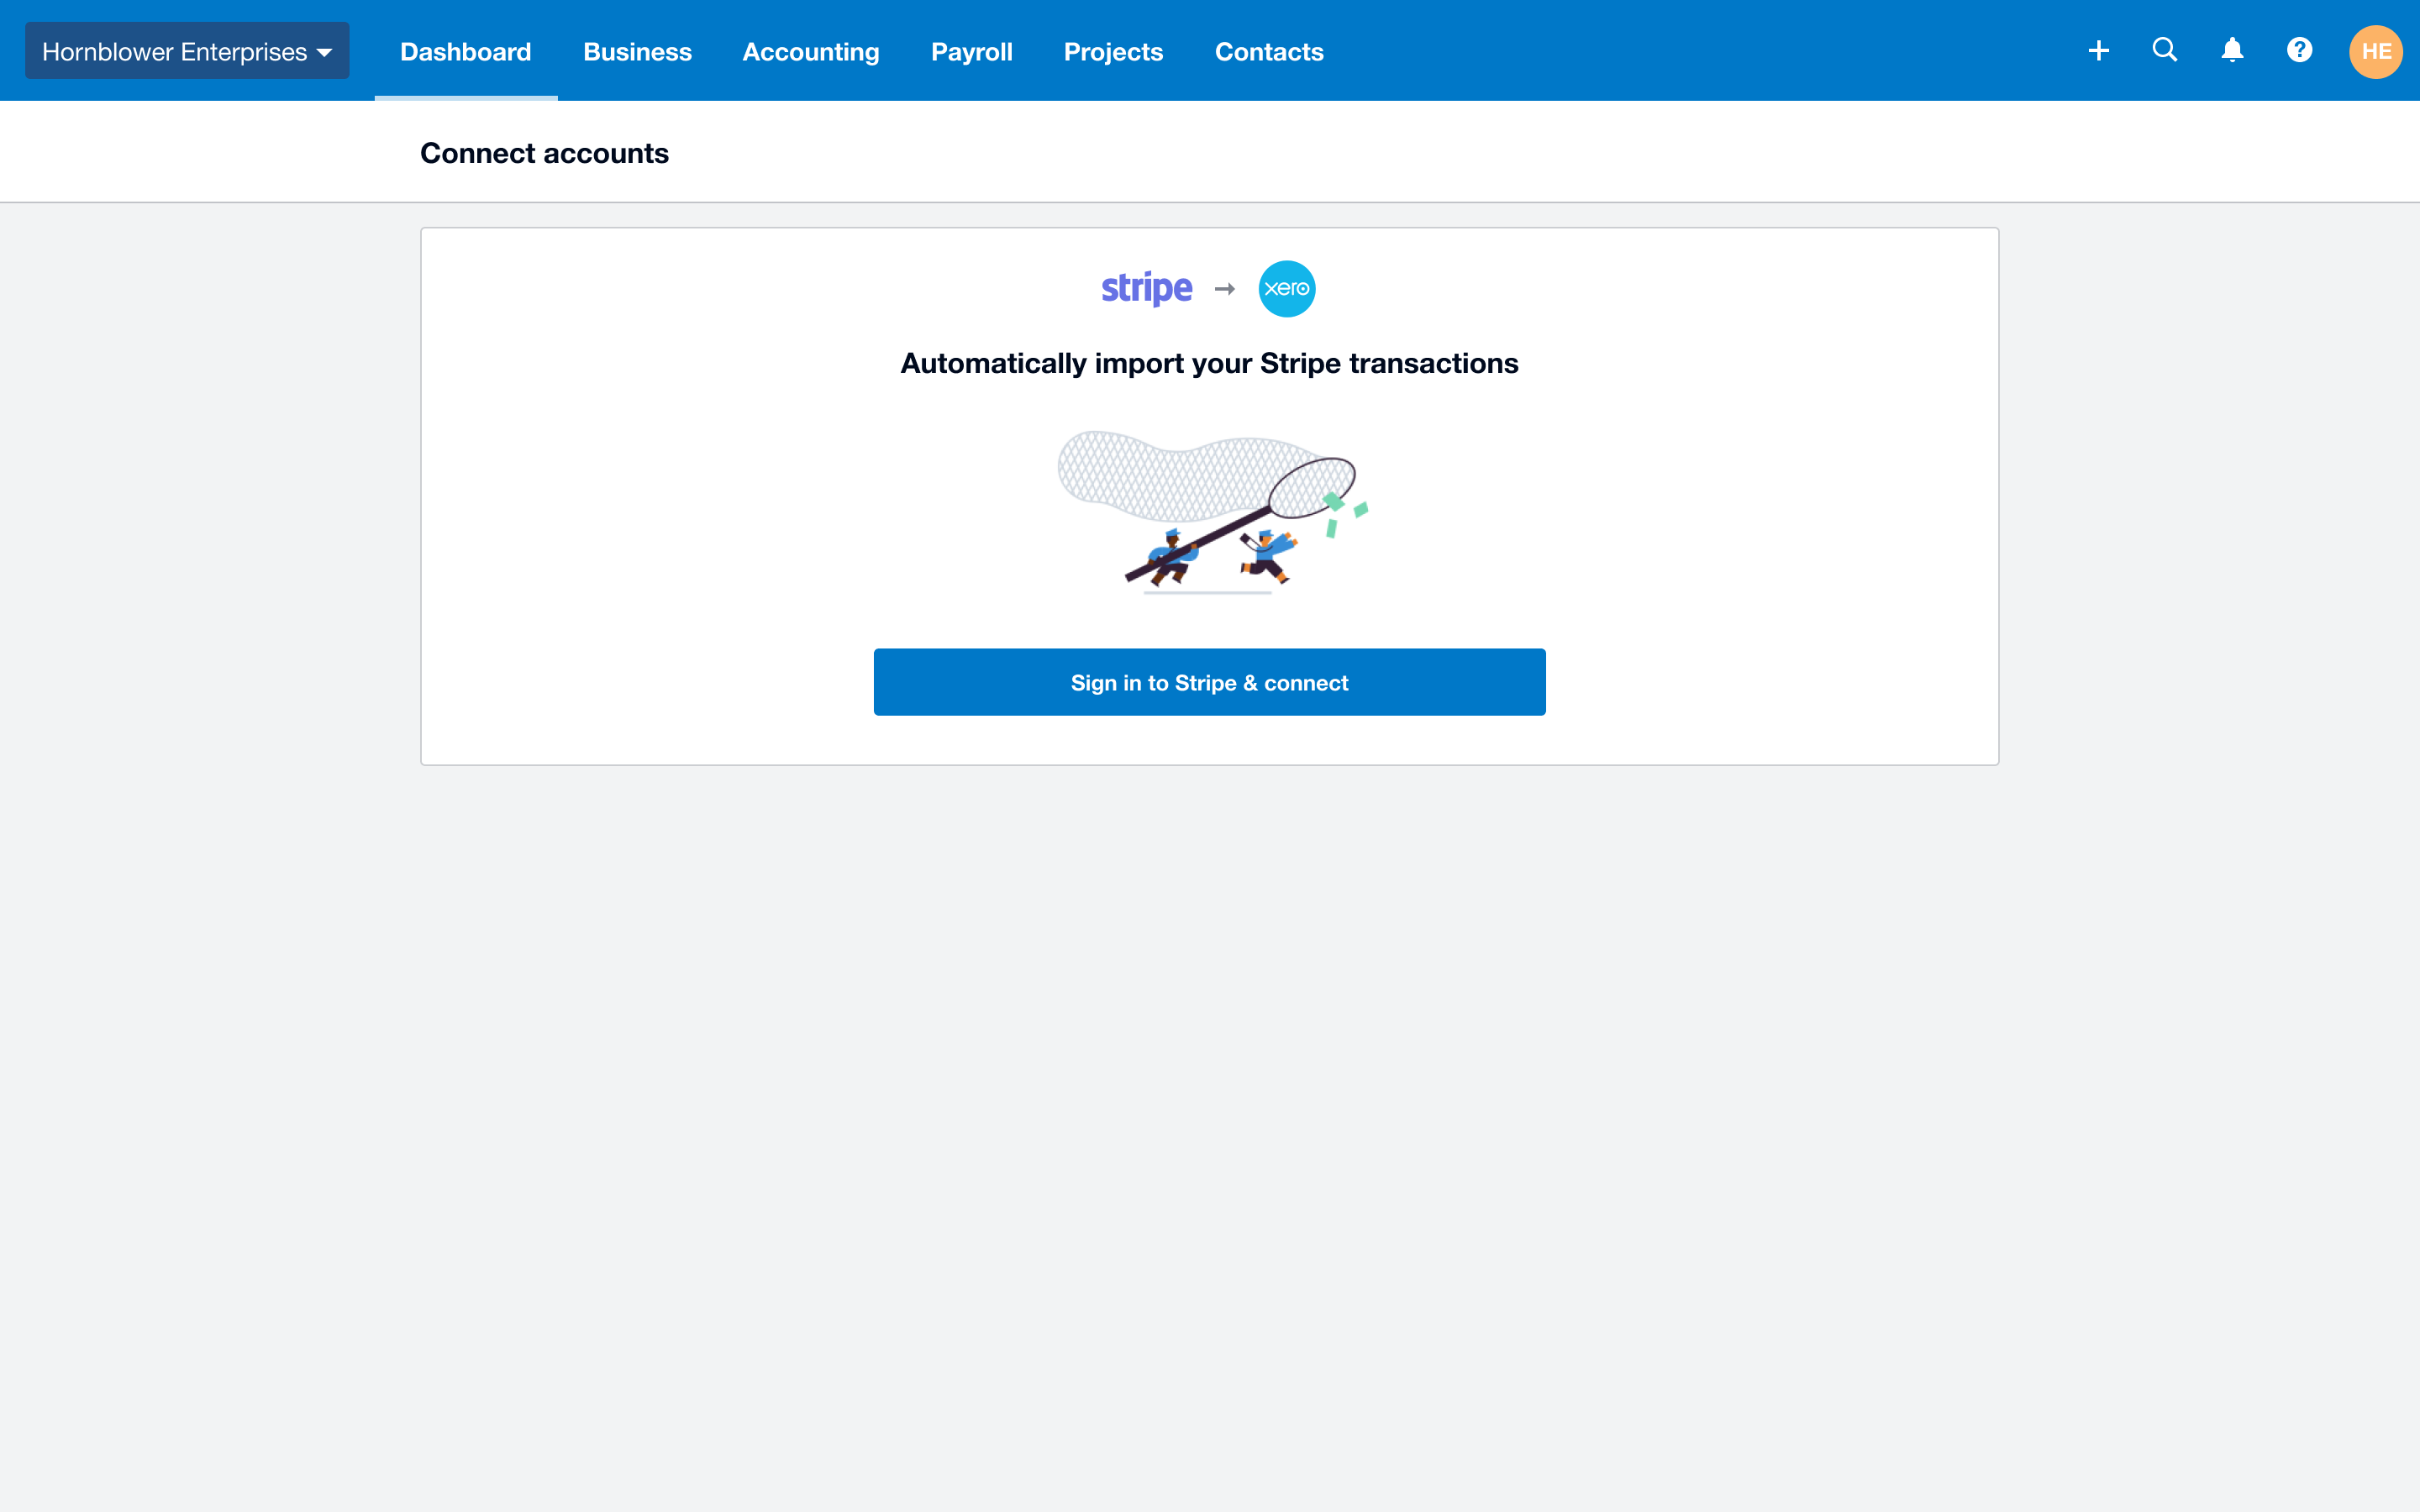Open help center
Viewport: 2420px width, 1512px height.
click(2300, 50)
